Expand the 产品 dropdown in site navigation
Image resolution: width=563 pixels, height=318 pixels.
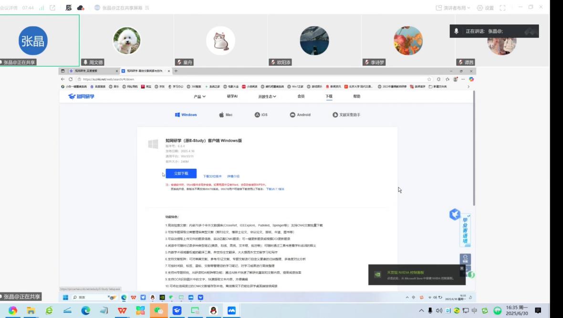click(x=199, y=97)
